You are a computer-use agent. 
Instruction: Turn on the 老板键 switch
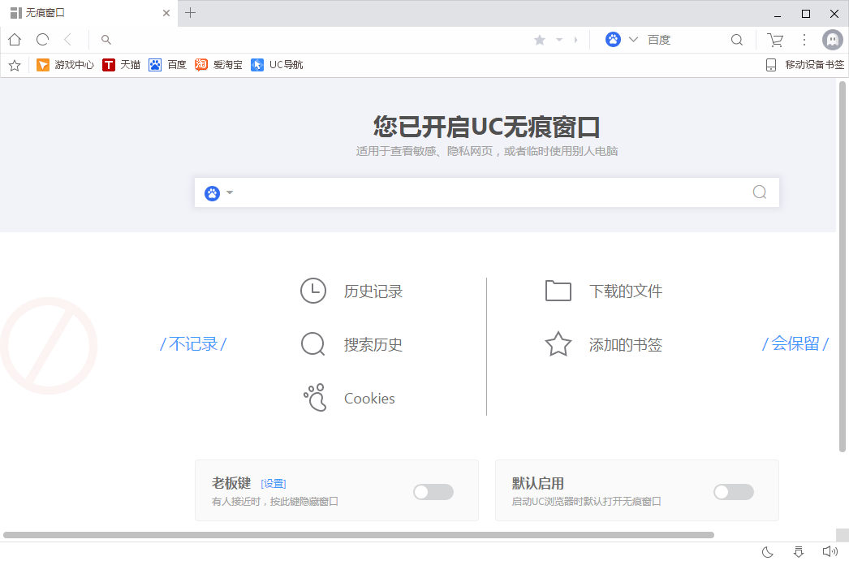click(x=433, y=492)
